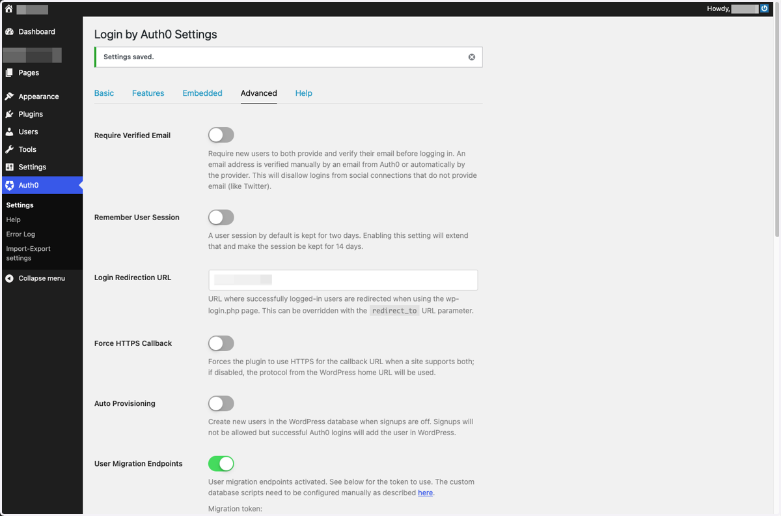Enable Auto Provisioning toggle
781x516 pixels.
221,403
